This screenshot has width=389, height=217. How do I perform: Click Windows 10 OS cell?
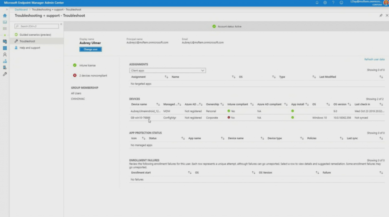pyautogui.click(x=319, y=118)
